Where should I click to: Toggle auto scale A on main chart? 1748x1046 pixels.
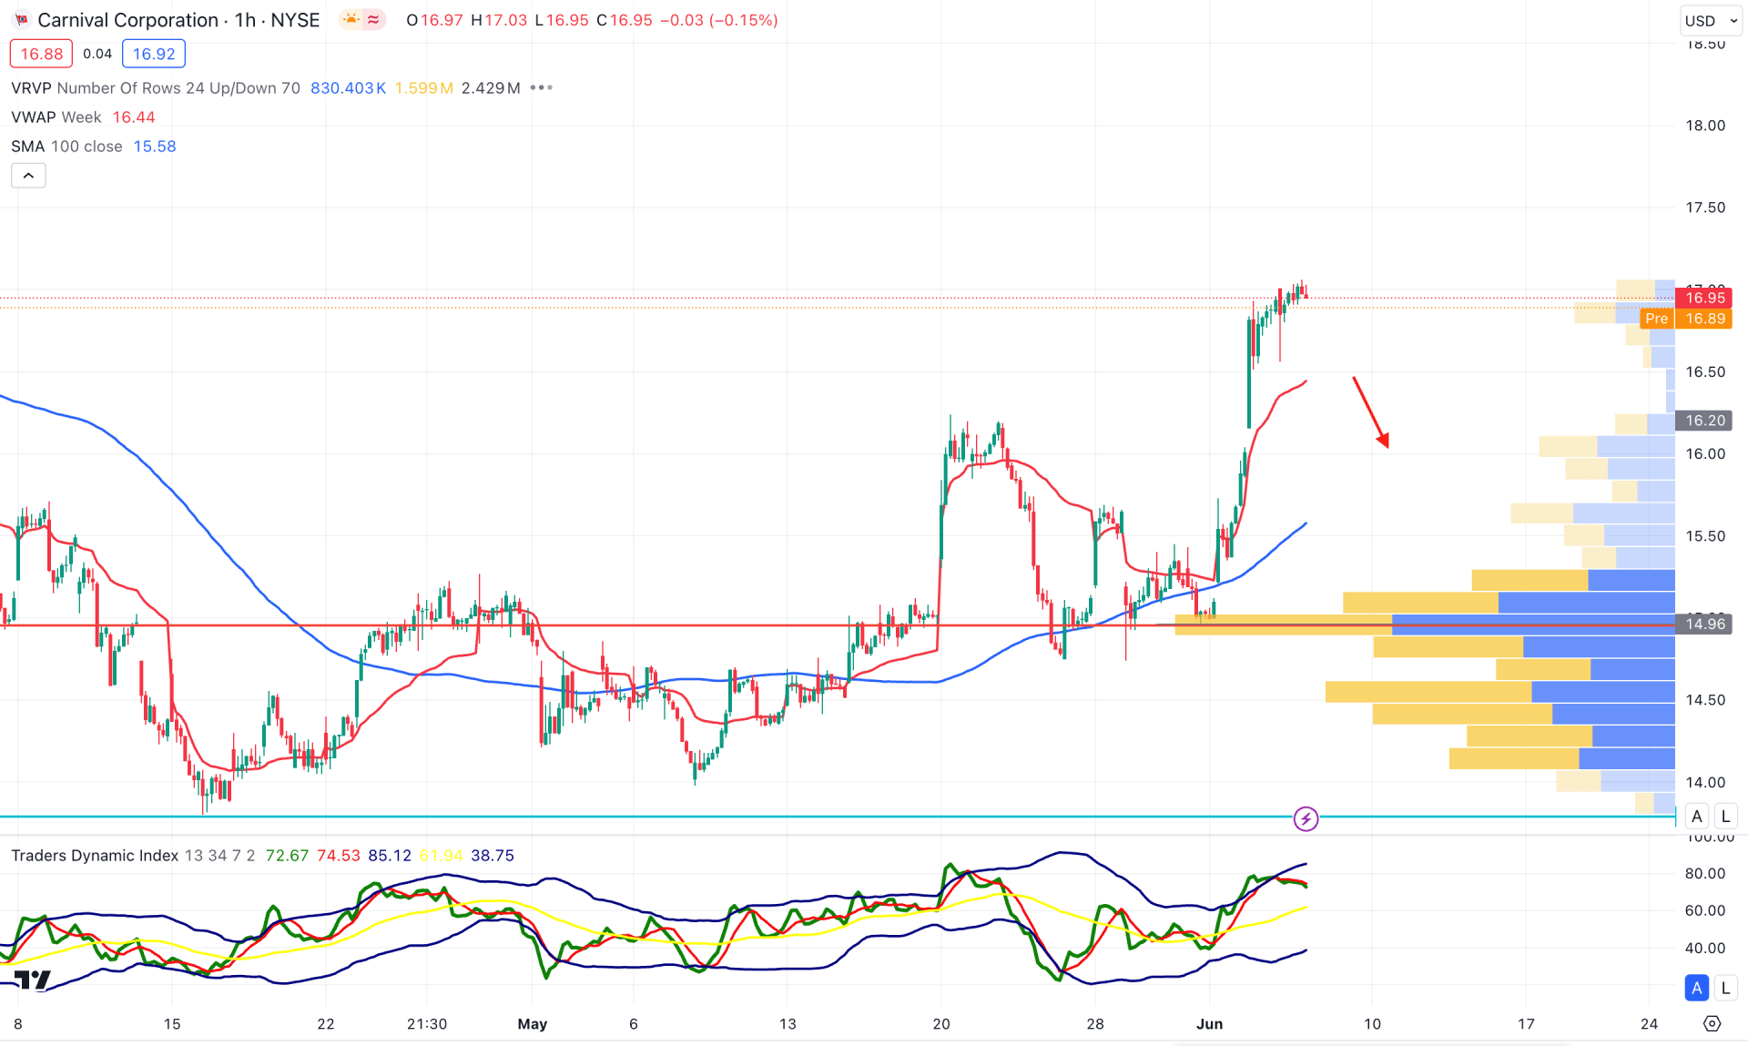[1696, 816]
